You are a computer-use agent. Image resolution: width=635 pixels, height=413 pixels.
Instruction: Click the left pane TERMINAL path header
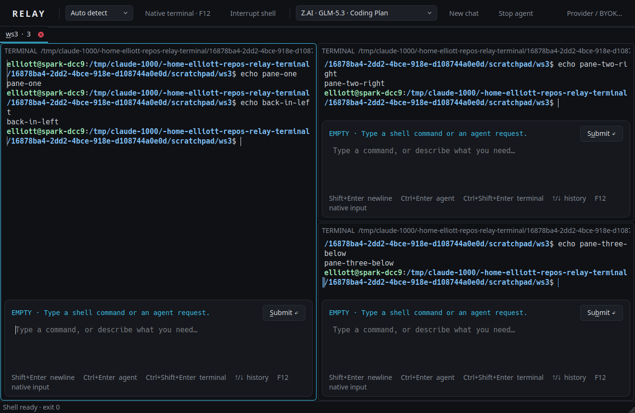tap(158, 51)
